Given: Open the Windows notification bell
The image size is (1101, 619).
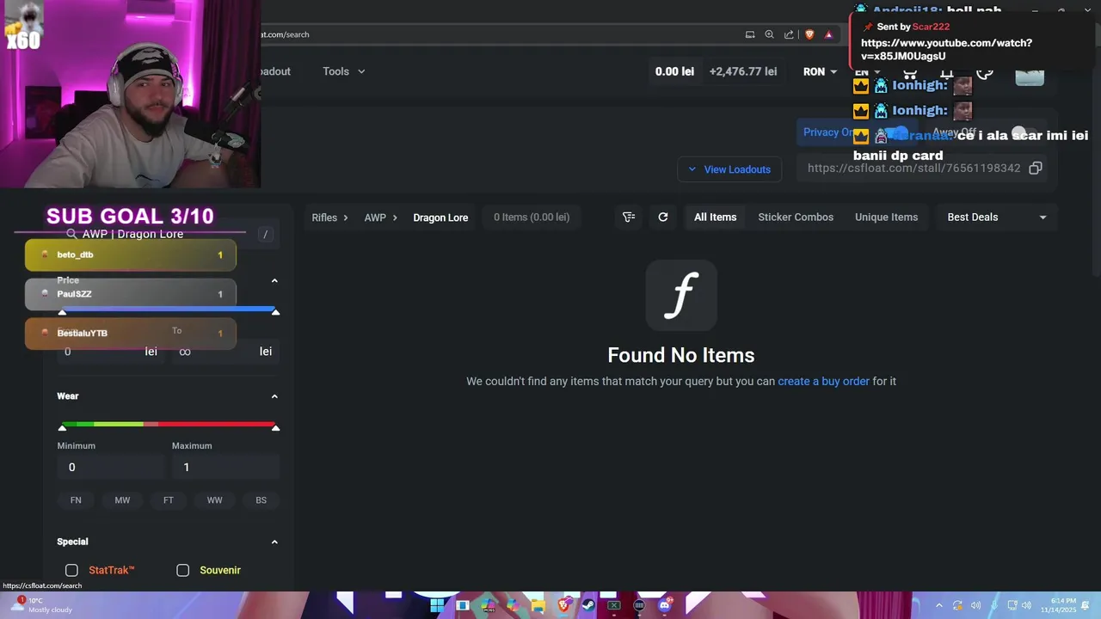Looking at the screenshot, I should click(x=1084, y=605).
